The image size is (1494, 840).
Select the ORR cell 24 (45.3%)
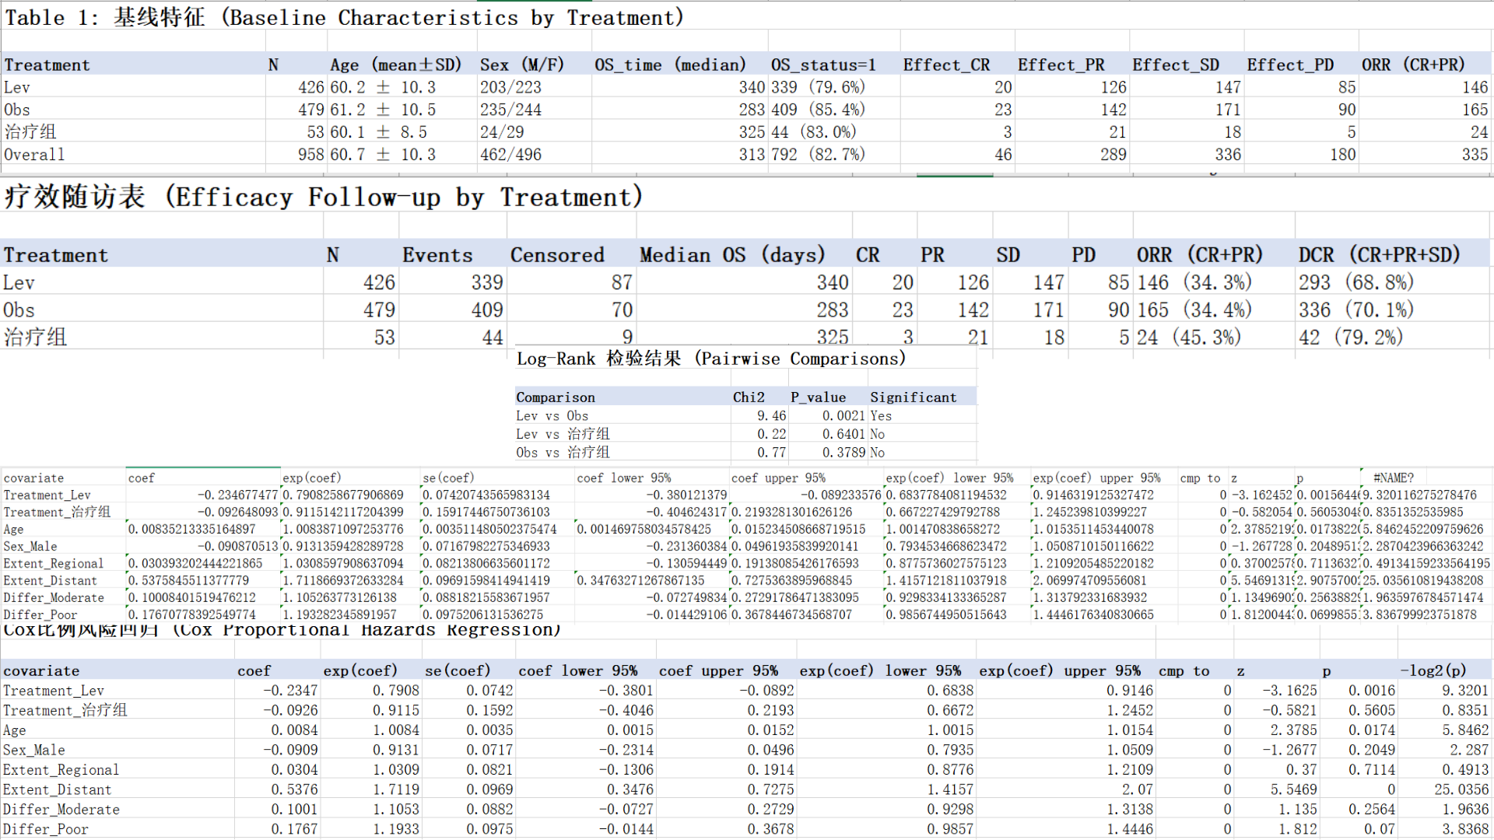coord(1189,338)
